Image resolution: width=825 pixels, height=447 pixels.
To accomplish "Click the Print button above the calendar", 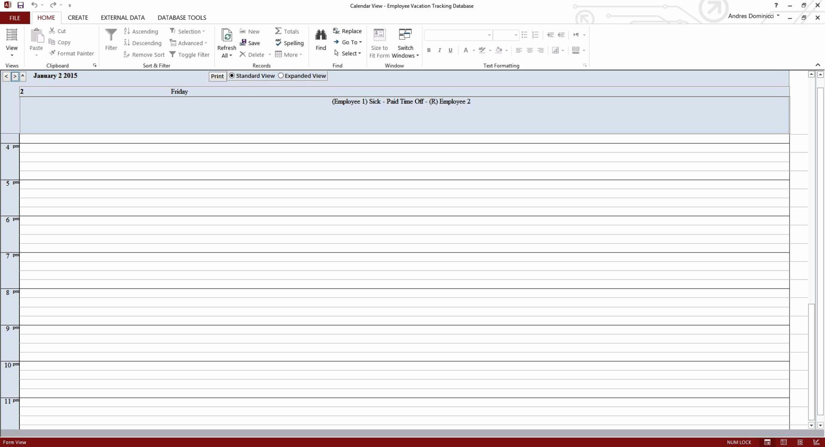I will (x=217, y=76).
